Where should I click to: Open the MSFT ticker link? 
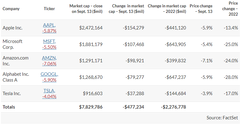(49, 41)
